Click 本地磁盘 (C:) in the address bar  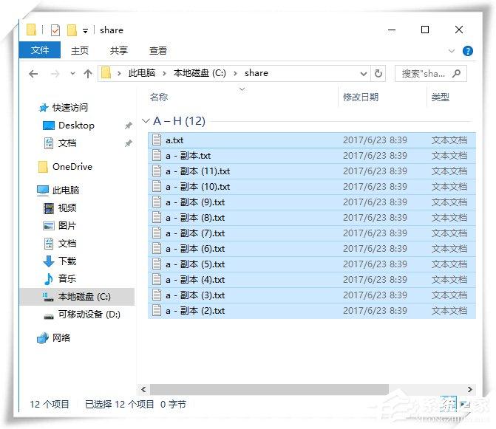[x=200, y=73]
